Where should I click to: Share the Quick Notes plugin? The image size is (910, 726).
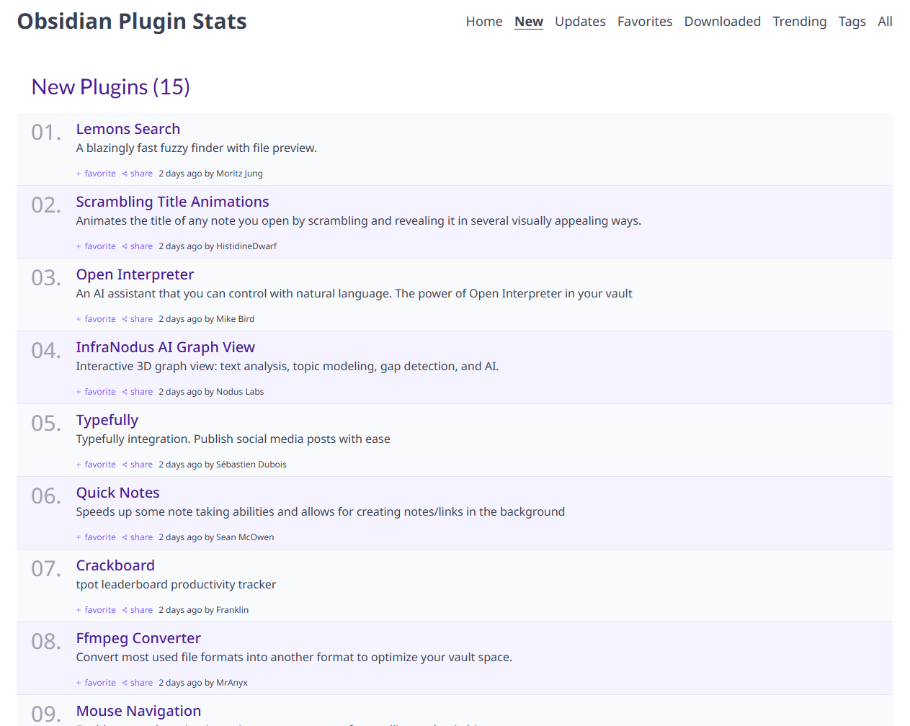pyautogui.click(x=137, y=537)
